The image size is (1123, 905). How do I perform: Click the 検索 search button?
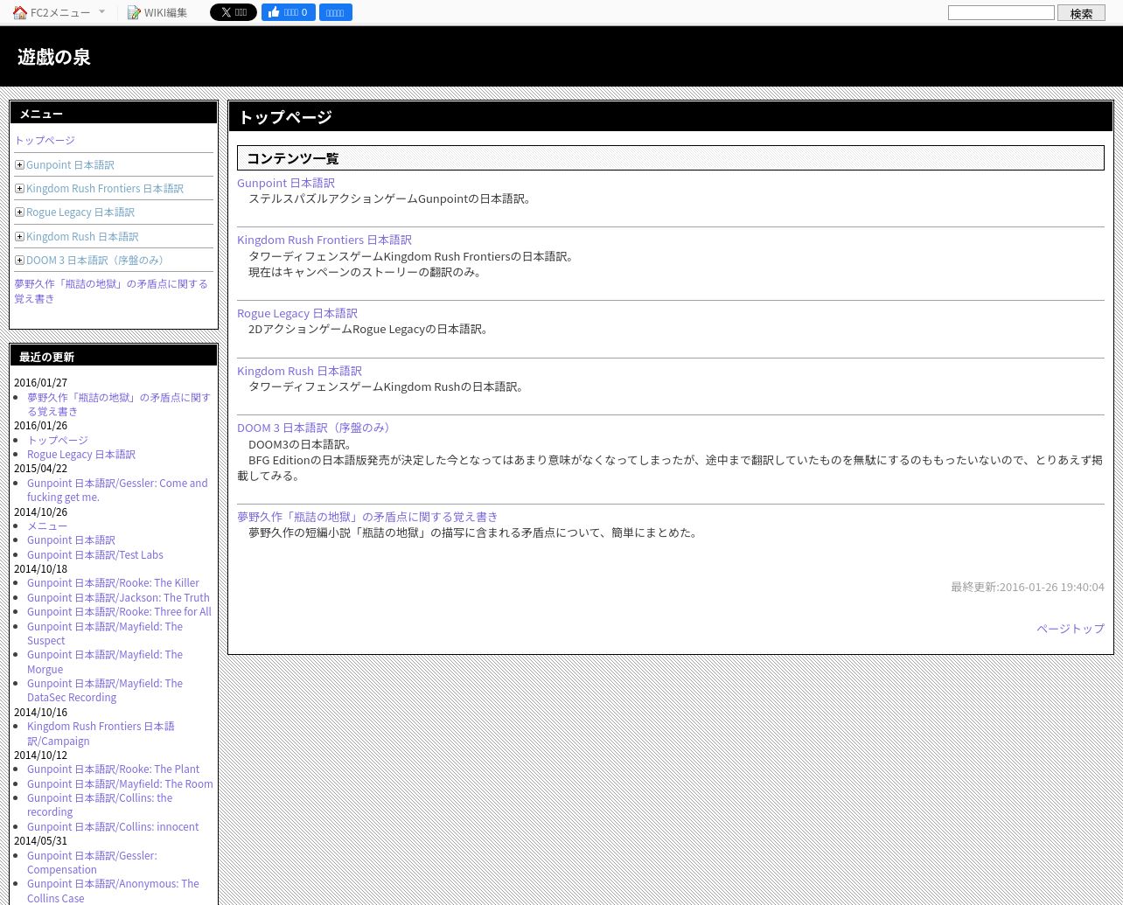coord(1081,13)
